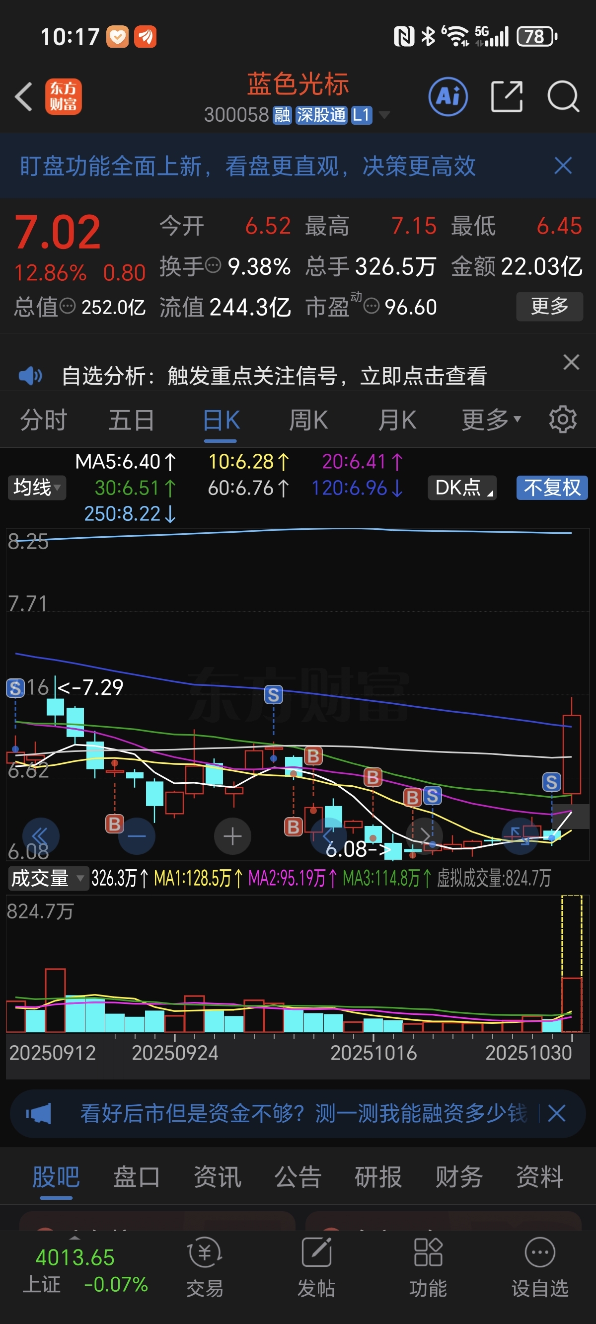The height and width of the screenshot is (1324, 596).
Task: Open 自选分析 signal notice
Action: click(x=274, y=376)
